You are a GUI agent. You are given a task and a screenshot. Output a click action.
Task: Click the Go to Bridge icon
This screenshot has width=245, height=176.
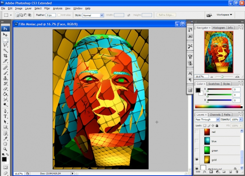tap(209, 15)
